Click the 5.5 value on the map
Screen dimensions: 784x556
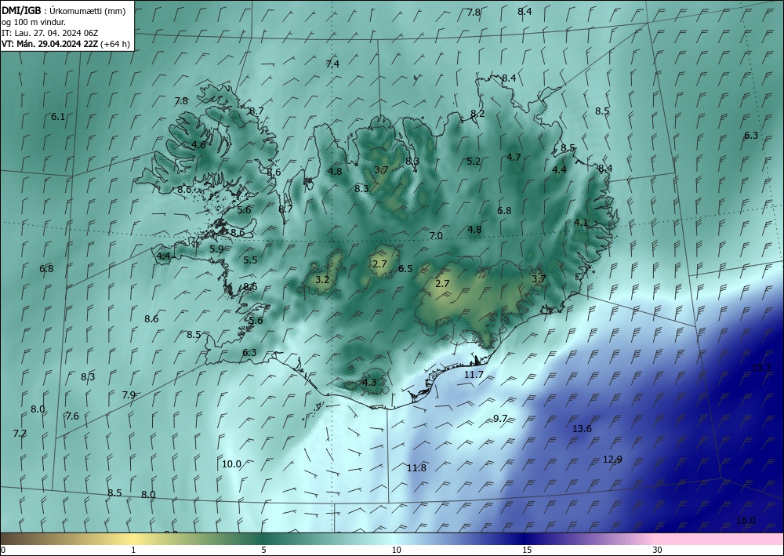pyautogui.click(x=251, y=260)
